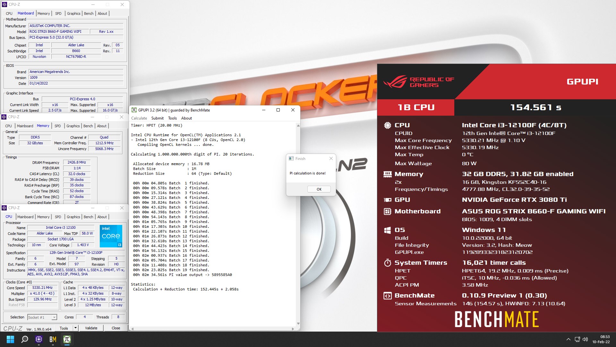Click Close button in CPU-Z
The image size is (616, 347).
[116, 328]
